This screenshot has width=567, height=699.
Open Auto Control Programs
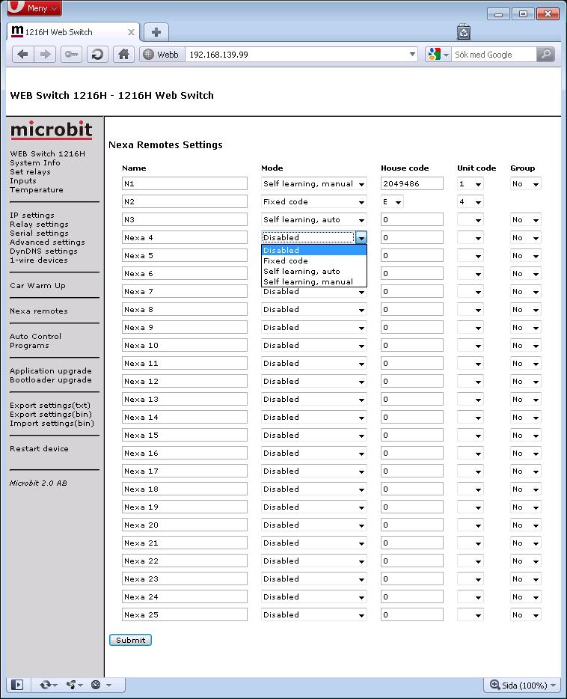(x=36, y=341)
